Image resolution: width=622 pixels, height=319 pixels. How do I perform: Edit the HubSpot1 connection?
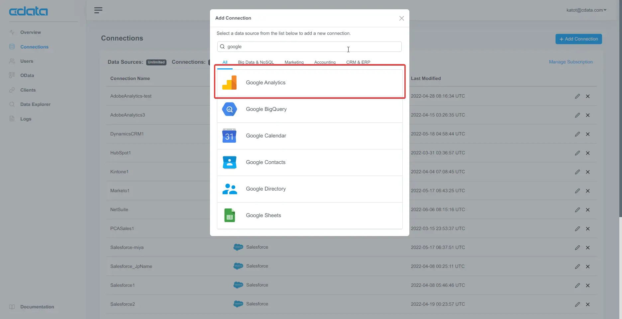click(577, 153)
